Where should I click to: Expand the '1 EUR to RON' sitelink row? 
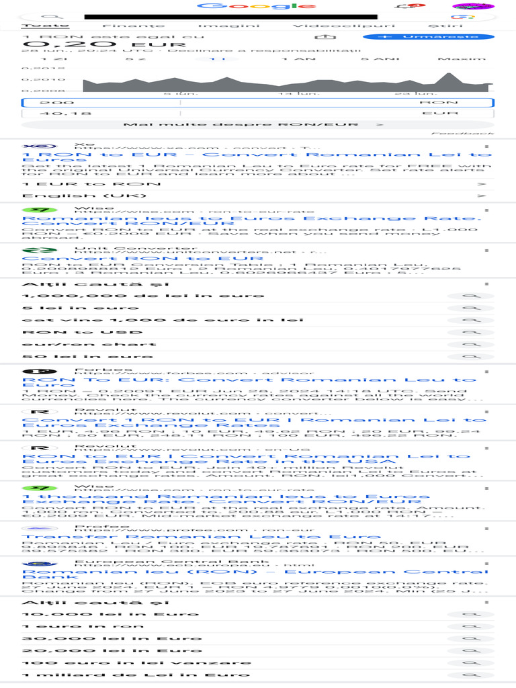(x=257, y=184)
